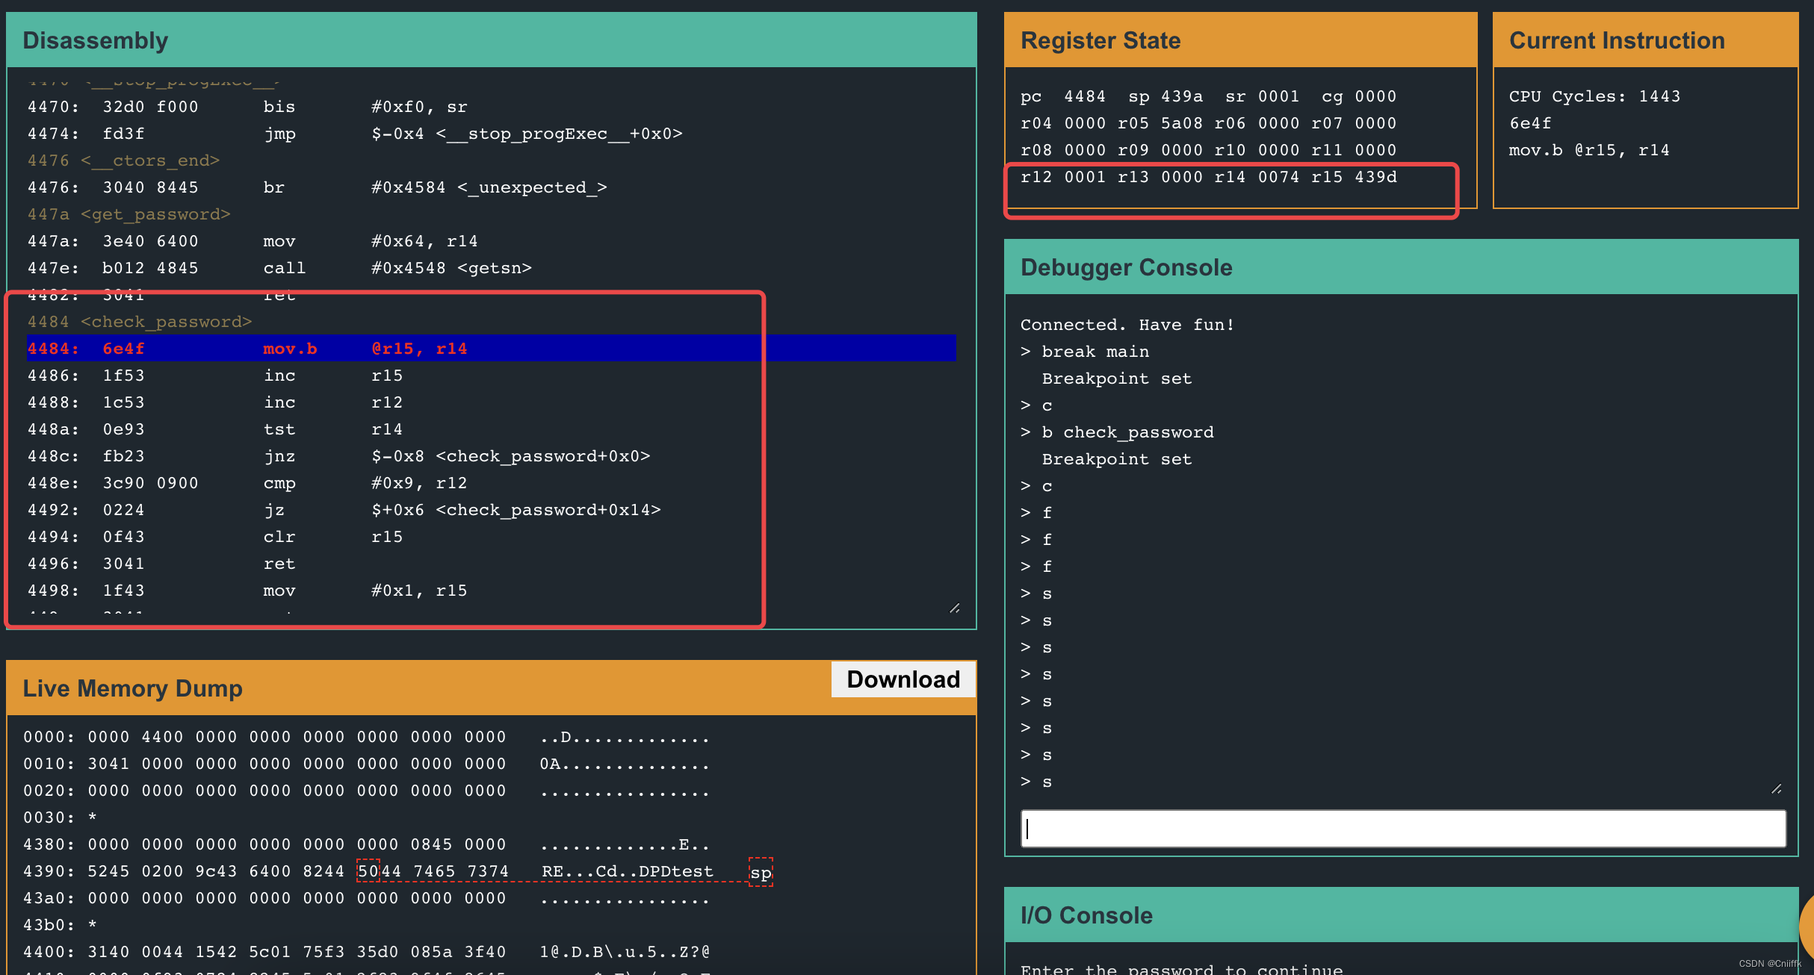
Task: Click the sp register value 439a
Action: [x=1182, y=96]
